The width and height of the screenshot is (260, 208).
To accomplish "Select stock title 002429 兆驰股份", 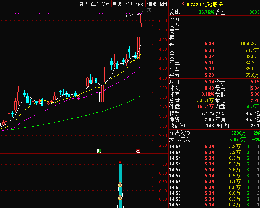I will point(204,5).
